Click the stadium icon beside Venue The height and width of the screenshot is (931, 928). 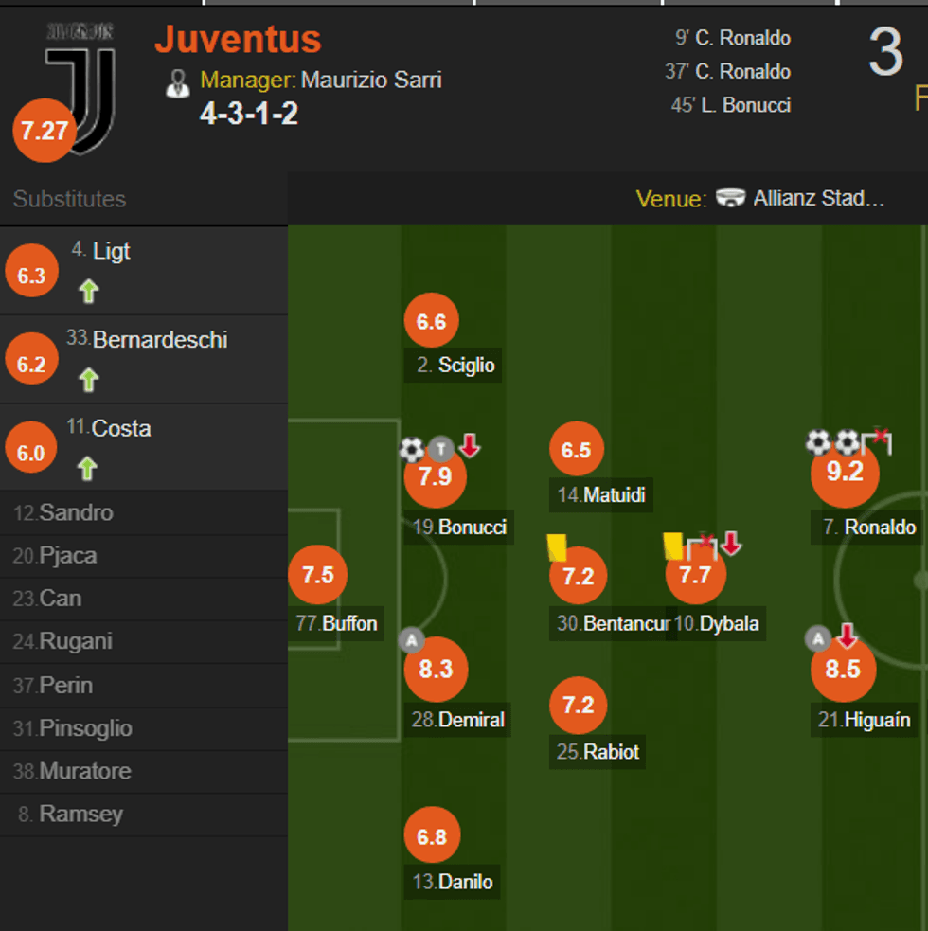[x=731, y=198]
